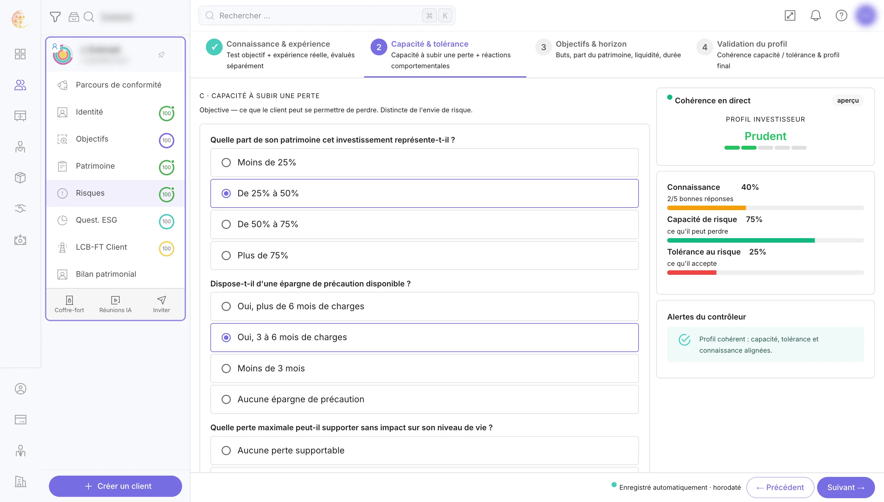The height and width of the screenshot is (502, 884).
Task: Open Réunions IA
Action: tap(115, 304)
